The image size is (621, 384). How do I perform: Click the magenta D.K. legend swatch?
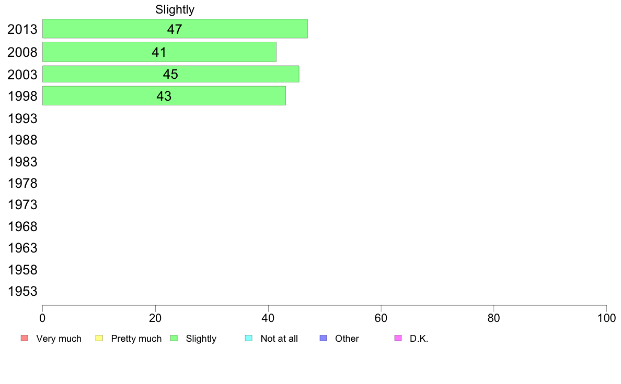tap(398, 338)
